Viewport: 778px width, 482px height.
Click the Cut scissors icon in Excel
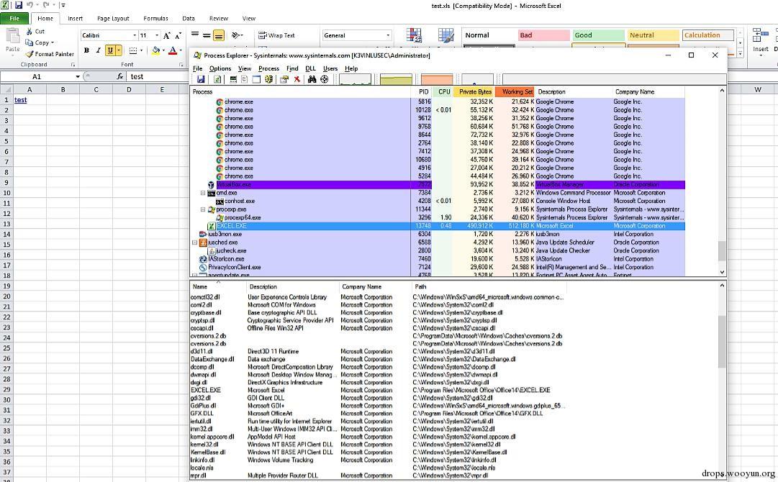point(30,32)
